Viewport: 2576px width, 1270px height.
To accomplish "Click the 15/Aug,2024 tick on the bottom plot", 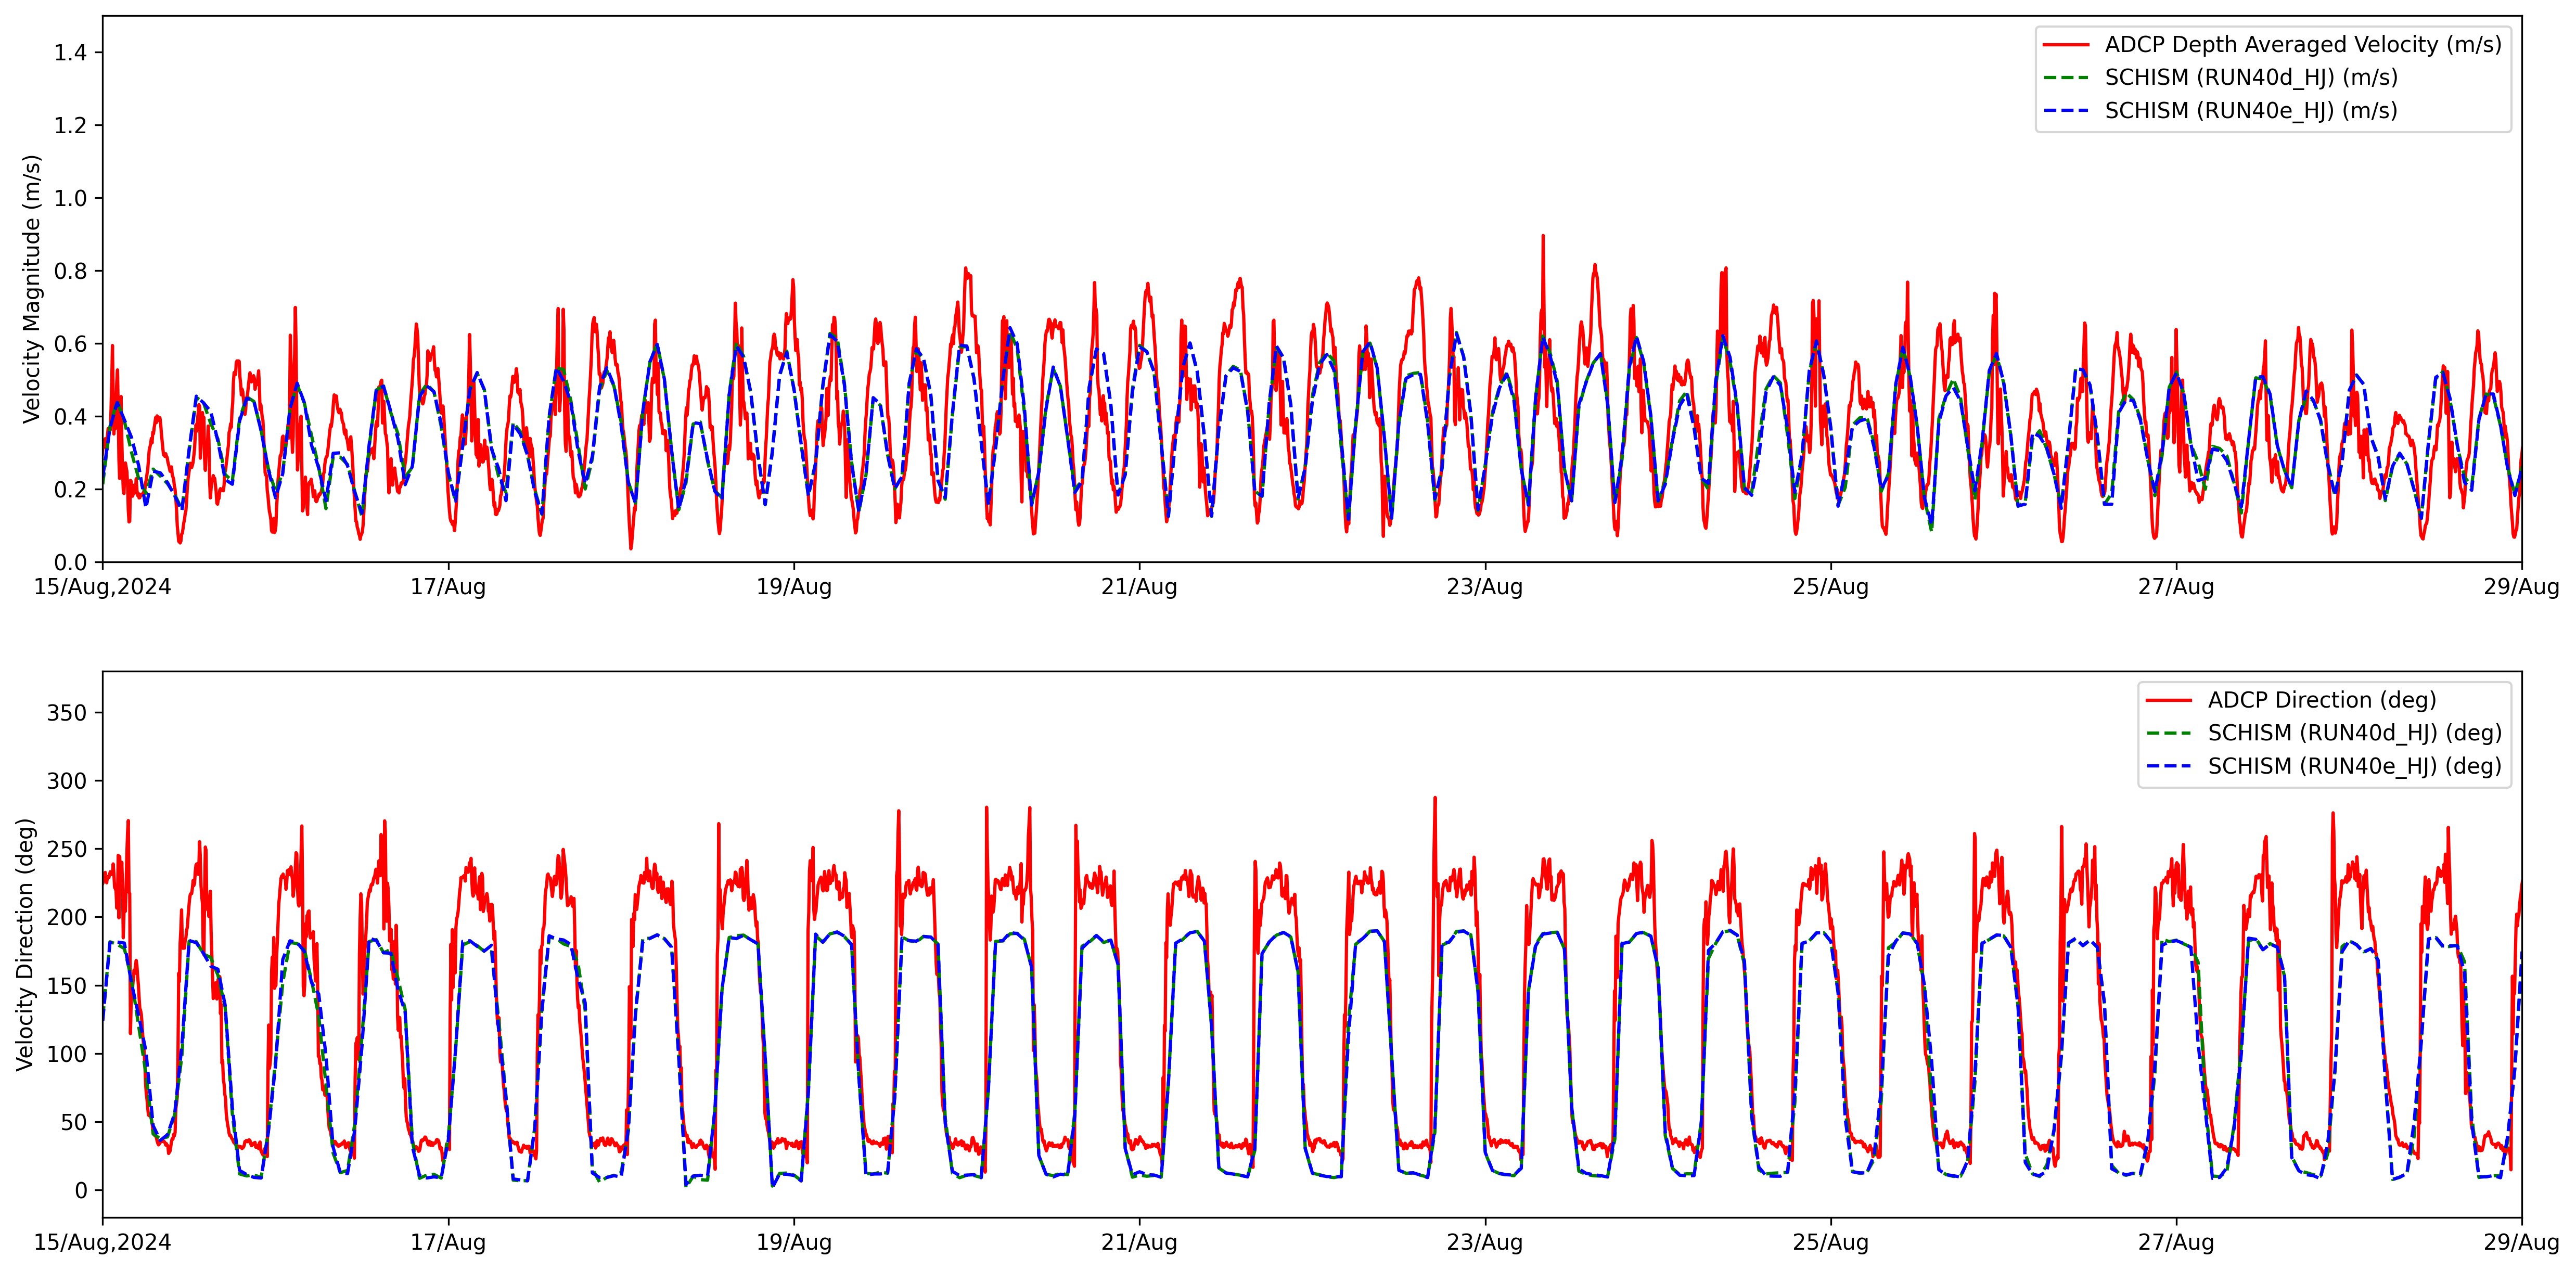I will coord(102,1242).
